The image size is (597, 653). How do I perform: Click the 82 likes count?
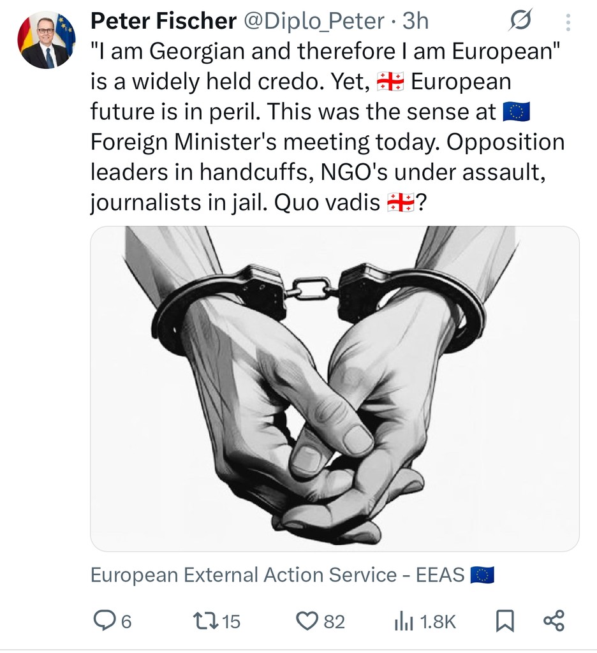334,621
